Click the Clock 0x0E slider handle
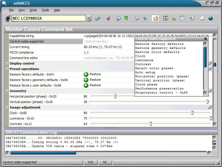This screenshot has width=222, height=167. [192, 113]
